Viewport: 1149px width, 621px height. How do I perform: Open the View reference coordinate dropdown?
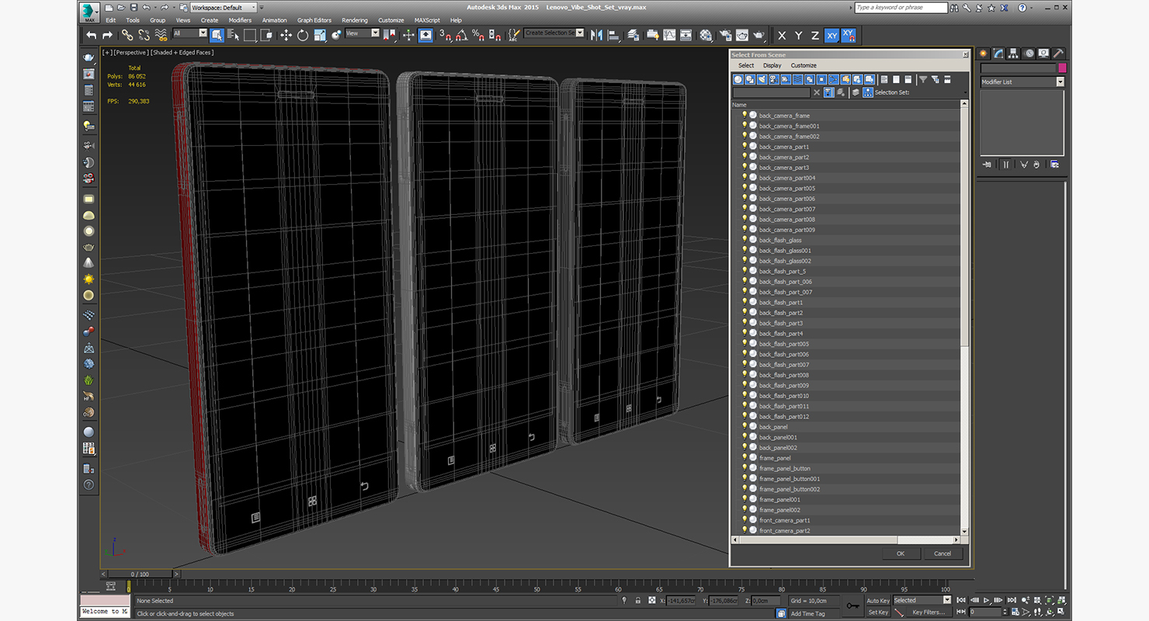(363, 33)
